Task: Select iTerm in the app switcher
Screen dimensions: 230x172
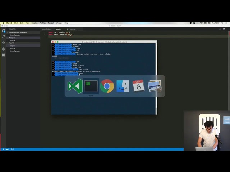Action: click(x=91, y=86)
